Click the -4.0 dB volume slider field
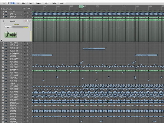164x123 pixels. point(20,27)
